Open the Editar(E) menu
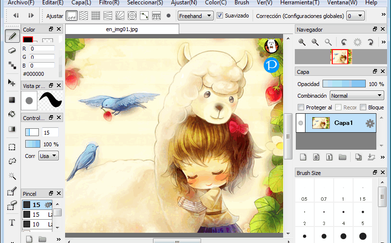The width and height of the screenshot is (391, 243). coord(53,3)
